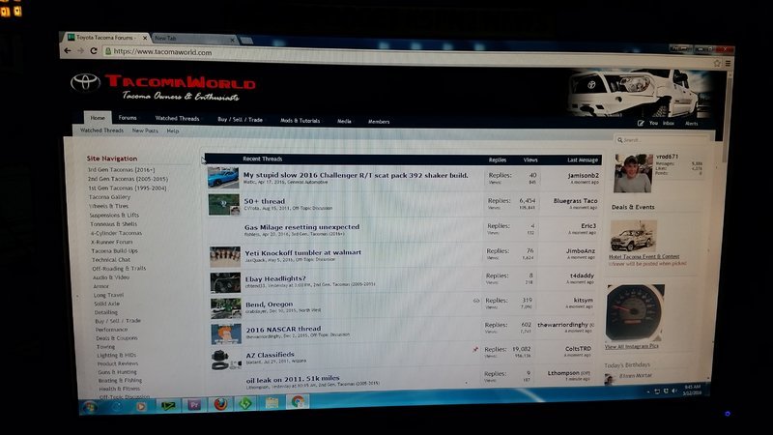Click the watch icon on Bend, Oregon row
This screenshot has height=435, width=773.
click(x=476, y=301)
